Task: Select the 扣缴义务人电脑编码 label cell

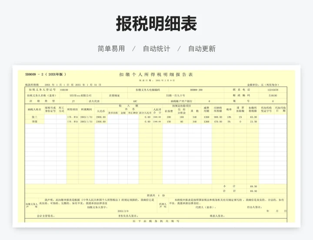Action: coord(148,90)
